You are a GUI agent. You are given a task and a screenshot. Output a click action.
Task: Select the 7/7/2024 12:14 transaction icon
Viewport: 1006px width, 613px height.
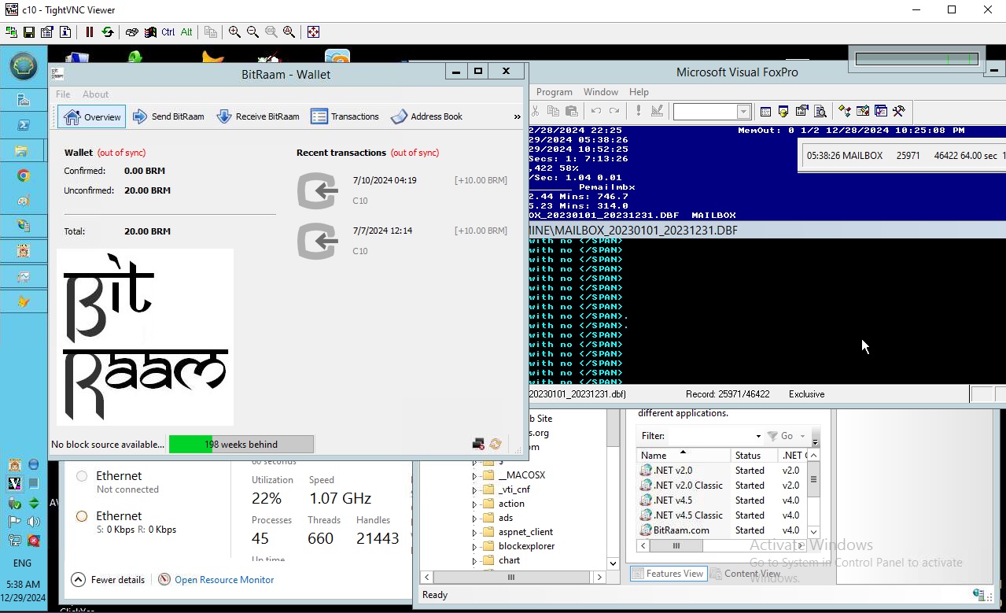[x=318, y=241]
